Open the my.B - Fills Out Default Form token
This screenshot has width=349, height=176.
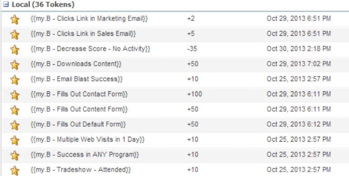coord(78,124)
